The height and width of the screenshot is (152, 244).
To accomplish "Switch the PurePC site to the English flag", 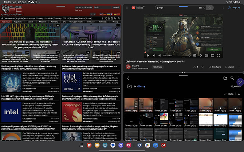I will [101, 14].
